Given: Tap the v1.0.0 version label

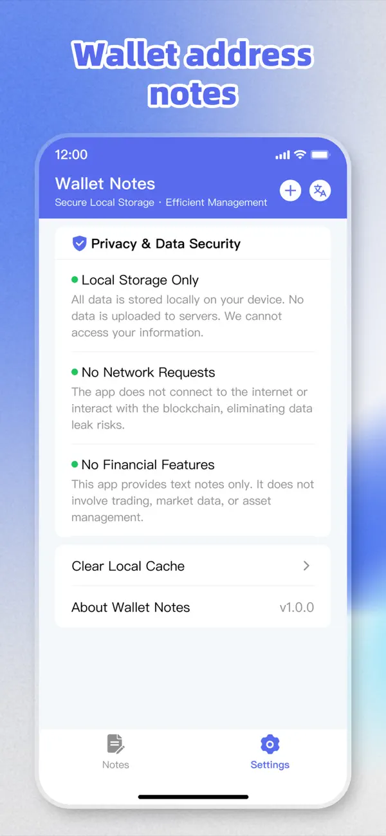Looking at the screenshot, I should tap(297, 607).
